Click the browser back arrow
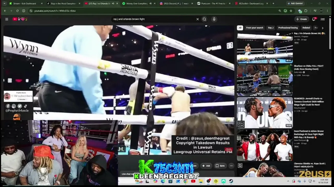Image resolution: width=334 pixels, height=187 pixels. point(5,11)
